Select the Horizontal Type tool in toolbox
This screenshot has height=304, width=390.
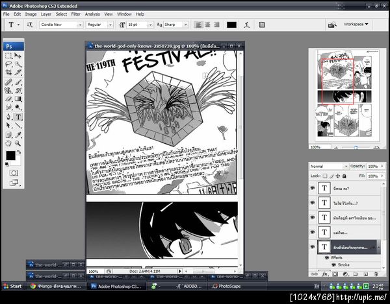click(x=18, y=117)
